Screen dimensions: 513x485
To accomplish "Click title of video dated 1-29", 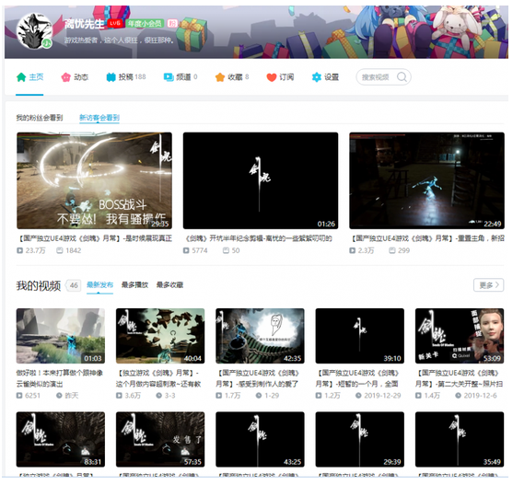I will coord(259,378).
